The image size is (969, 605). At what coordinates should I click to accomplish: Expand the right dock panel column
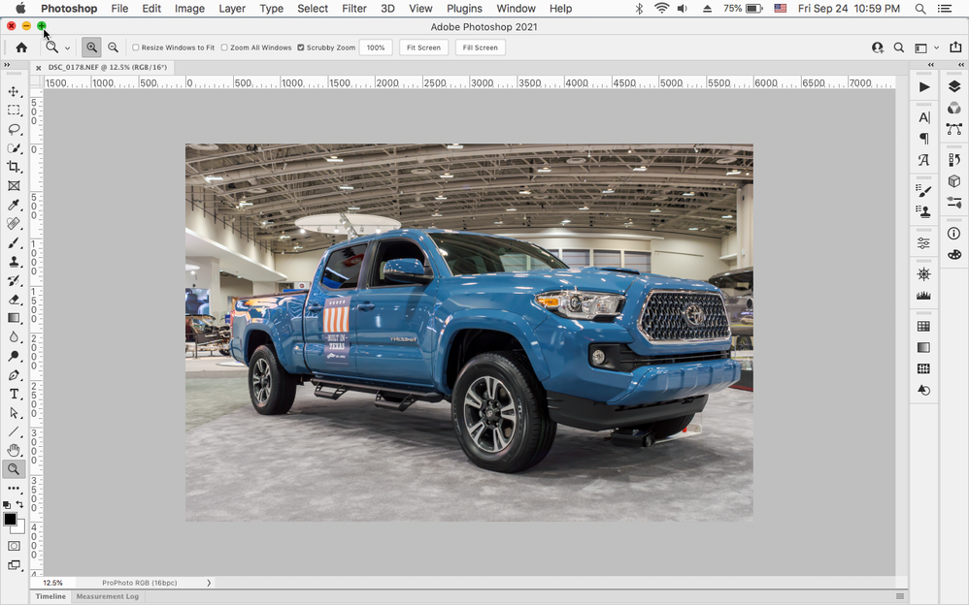tap(961, 65)
